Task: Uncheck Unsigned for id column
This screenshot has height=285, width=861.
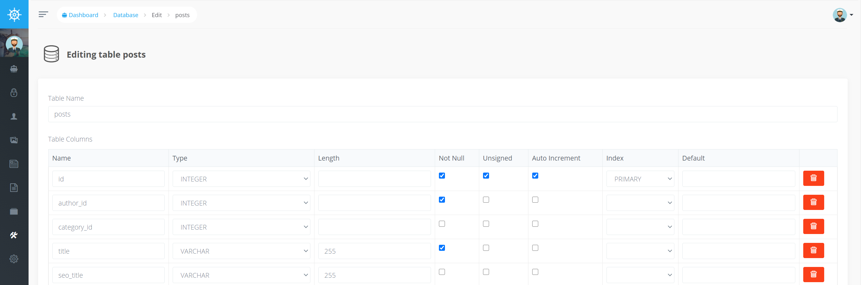Action: pos(486,176)
